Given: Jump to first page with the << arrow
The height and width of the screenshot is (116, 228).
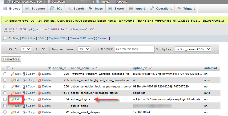Looking at the screenshot, I should 10,49.
